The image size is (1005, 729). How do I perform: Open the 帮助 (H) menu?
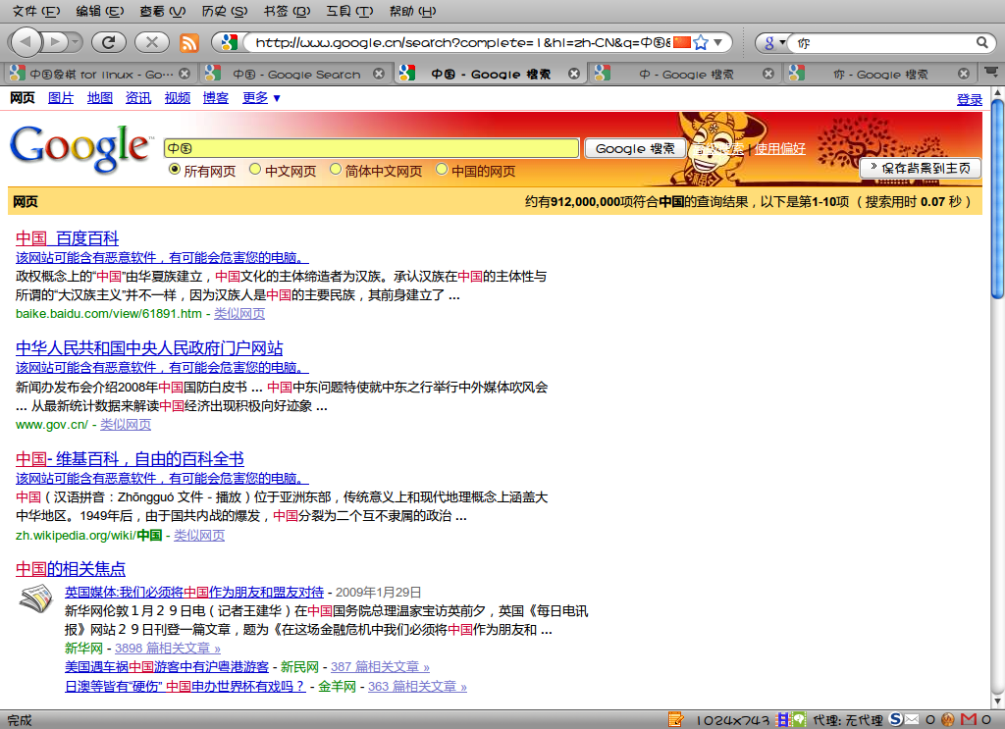(x=413, y=11)
